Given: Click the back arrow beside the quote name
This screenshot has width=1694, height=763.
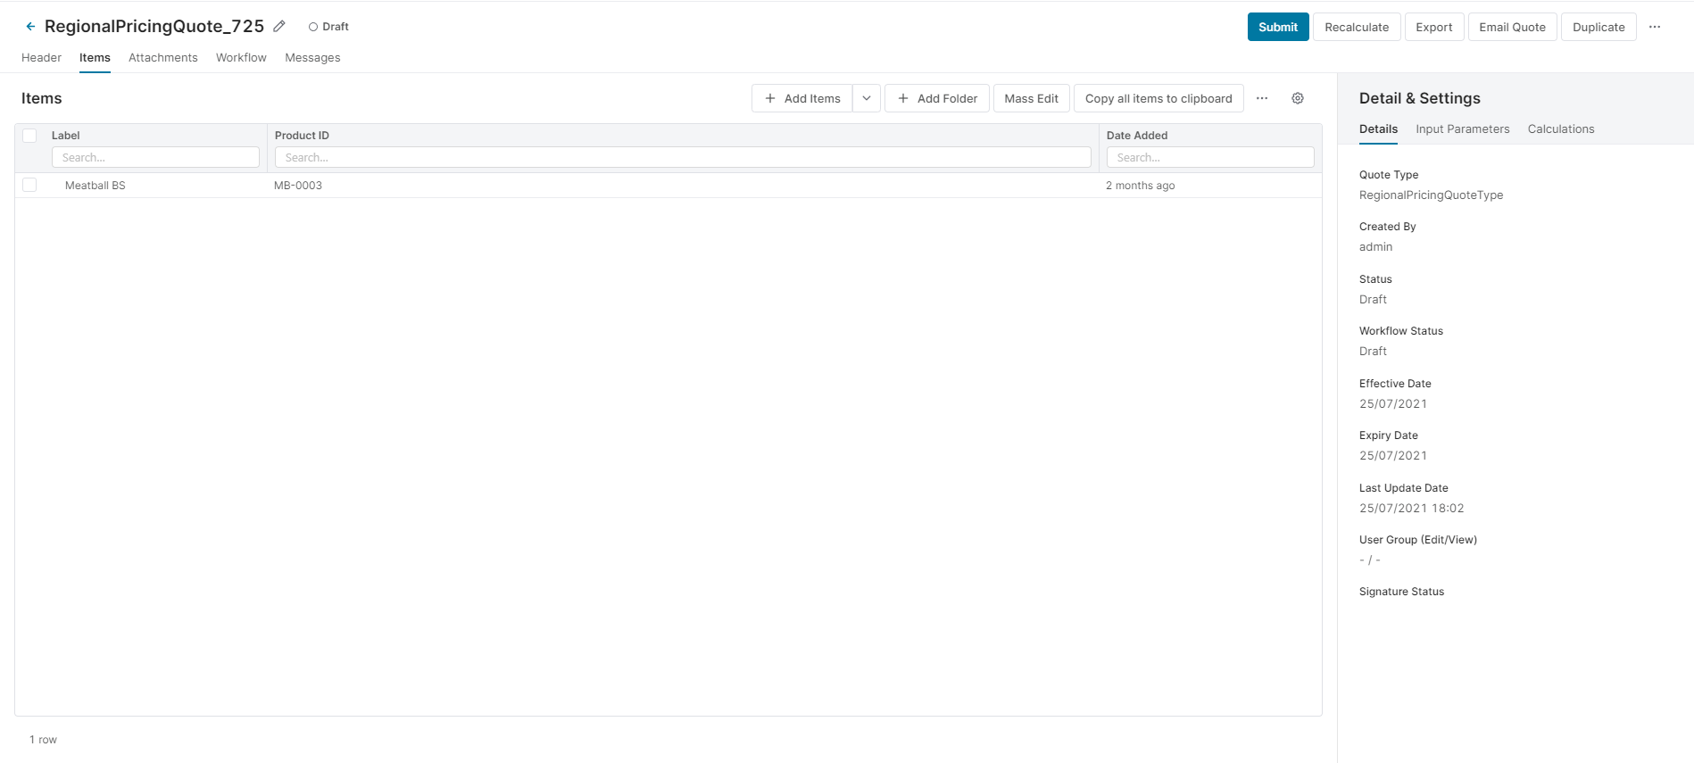Looking at the screenshot, I should coord(30,27).
